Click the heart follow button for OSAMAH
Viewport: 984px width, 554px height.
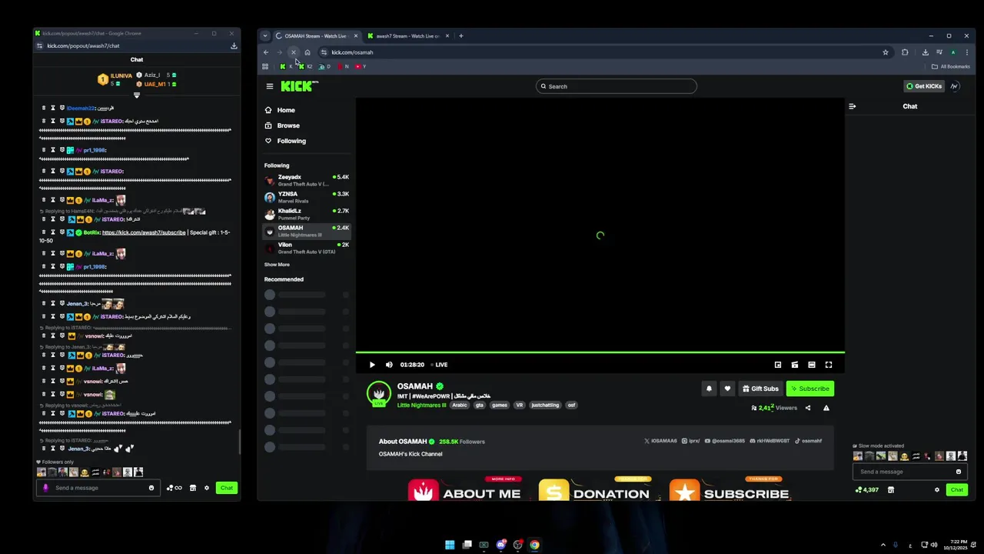tap(727, 389)
